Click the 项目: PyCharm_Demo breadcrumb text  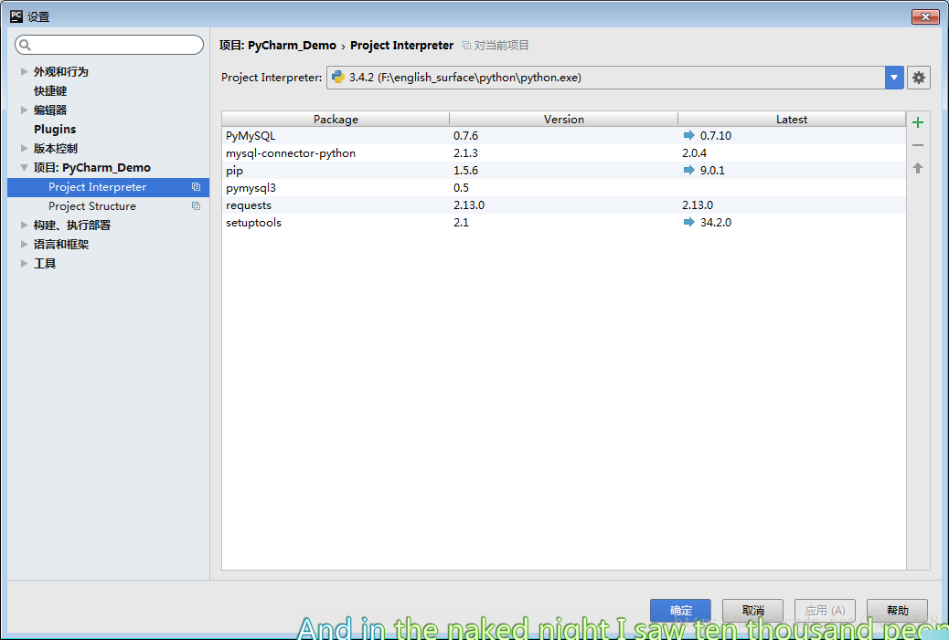[278, 46]
